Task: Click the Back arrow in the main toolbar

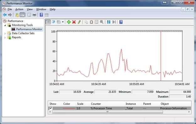Action: coord(5,15)
